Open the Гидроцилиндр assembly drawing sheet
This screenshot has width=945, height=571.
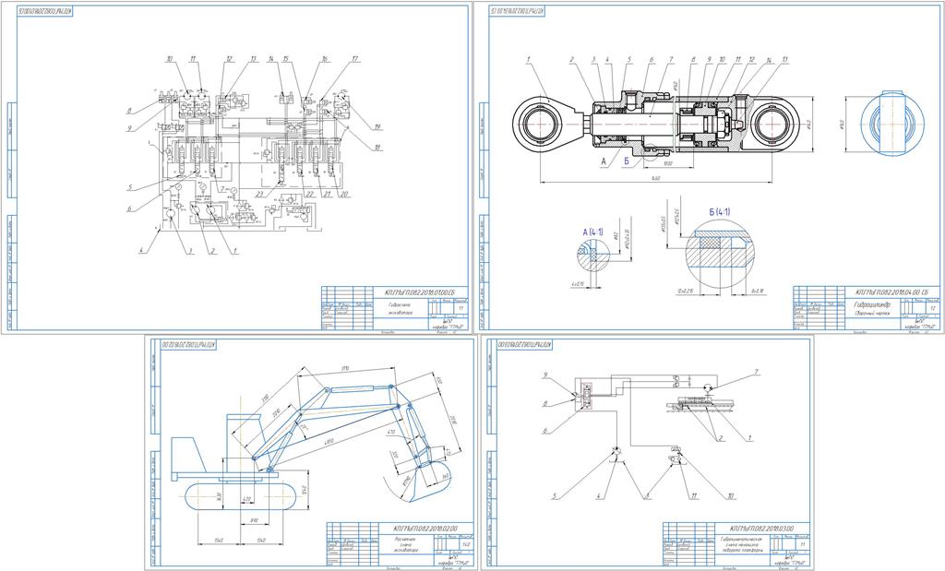709,168
